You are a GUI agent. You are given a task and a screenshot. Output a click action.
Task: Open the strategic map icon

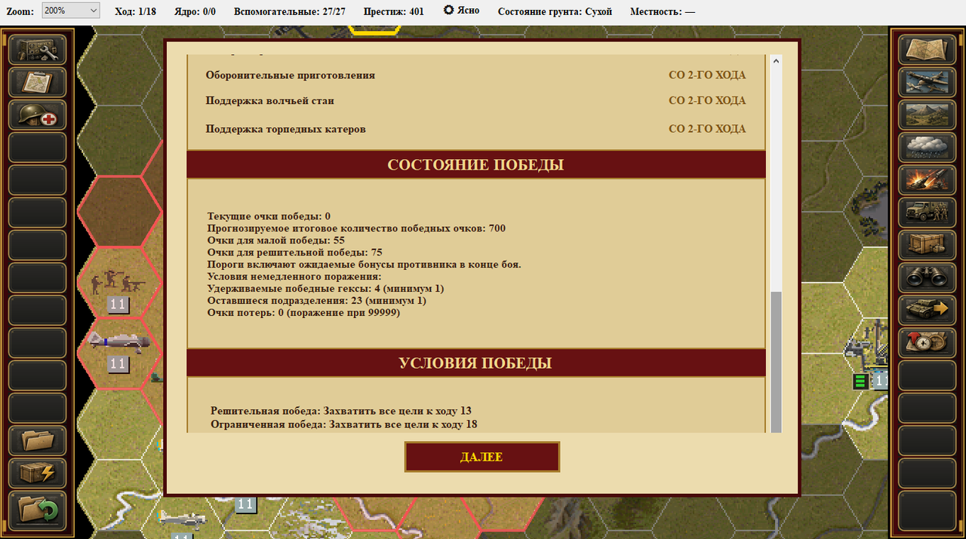[925, 50]
